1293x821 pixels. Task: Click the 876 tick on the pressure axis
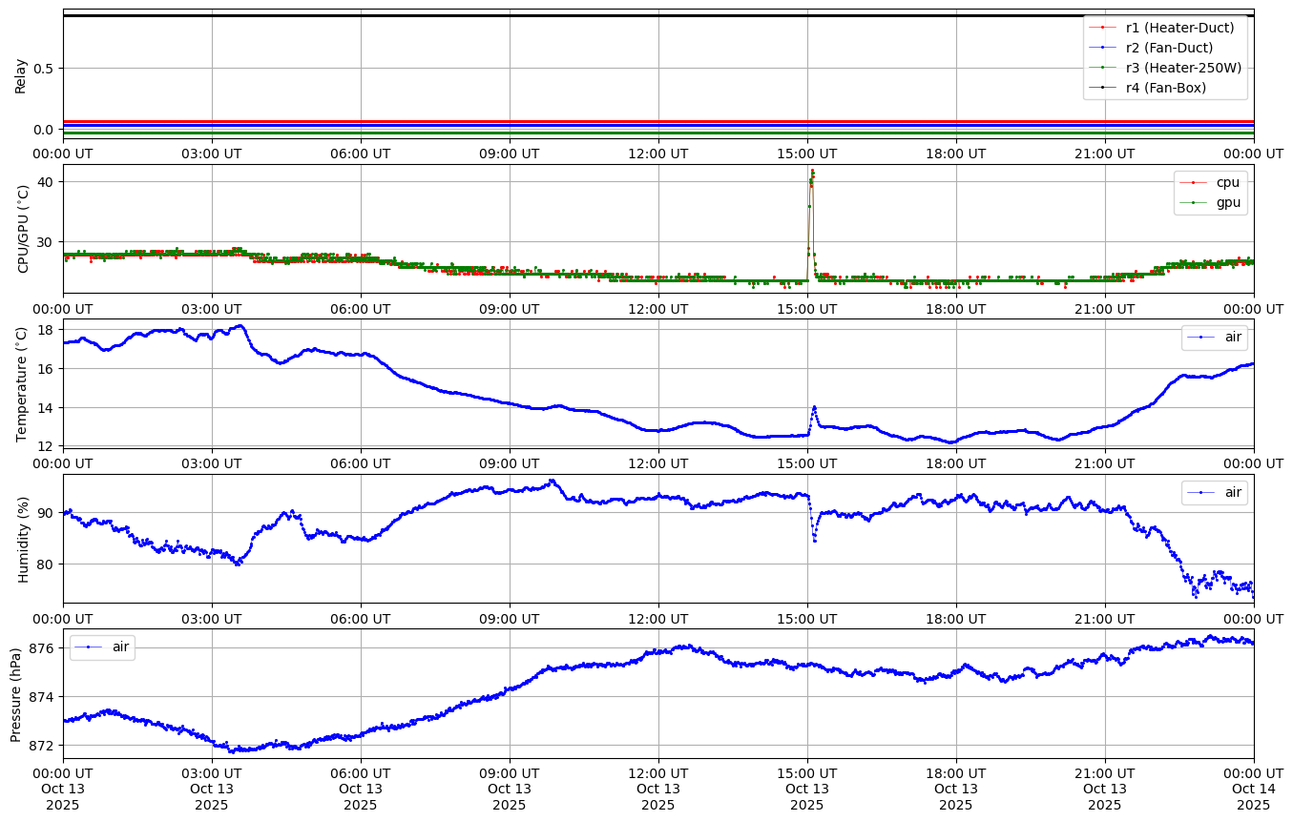(x=42, y=648)
